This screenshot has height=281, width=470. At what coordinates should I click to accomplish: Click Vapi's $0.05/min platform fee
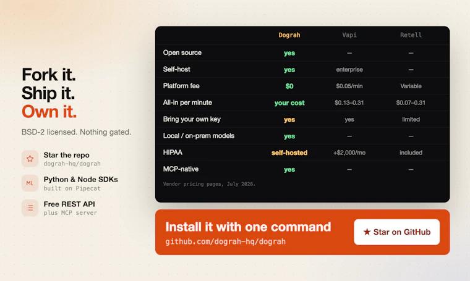click(x=349, y=86)
